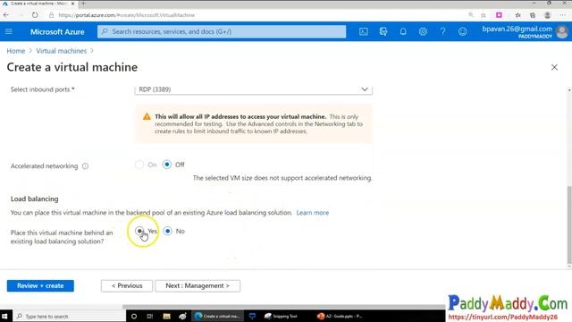Click the pink extension icon in the toolbar
572x322 pixels.
[499, 15]
